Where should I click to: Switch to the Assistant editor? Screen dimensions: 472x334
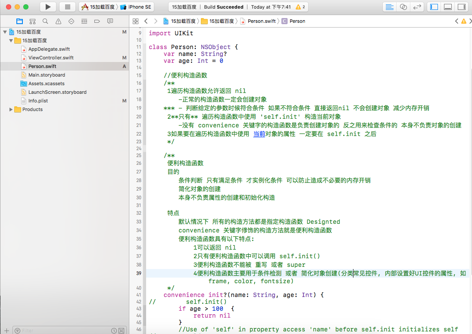(403, 6)
